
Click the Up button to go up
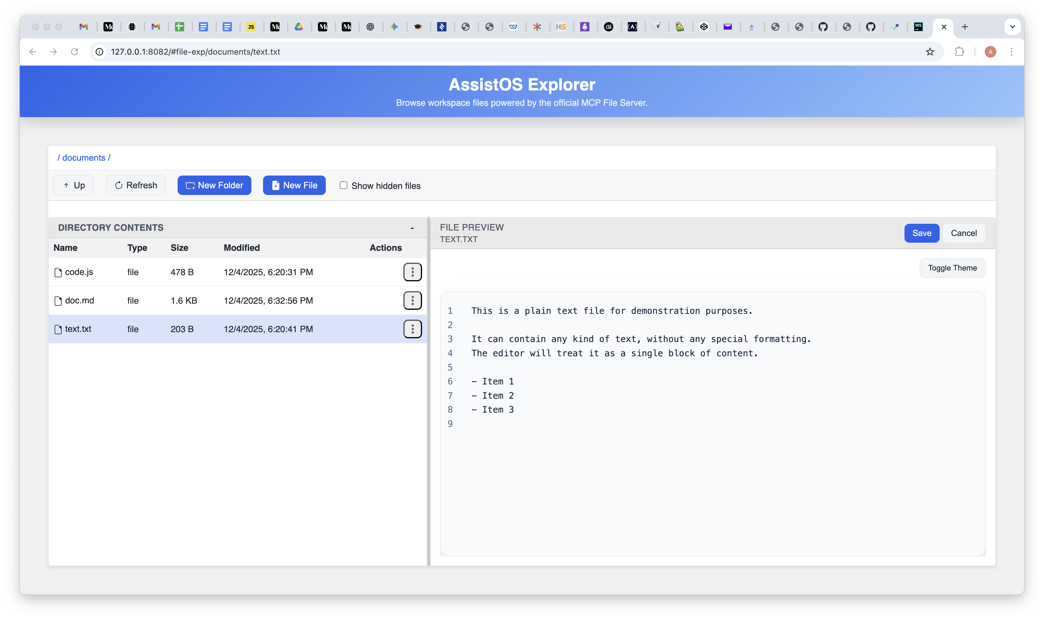[x=73, y=185]
